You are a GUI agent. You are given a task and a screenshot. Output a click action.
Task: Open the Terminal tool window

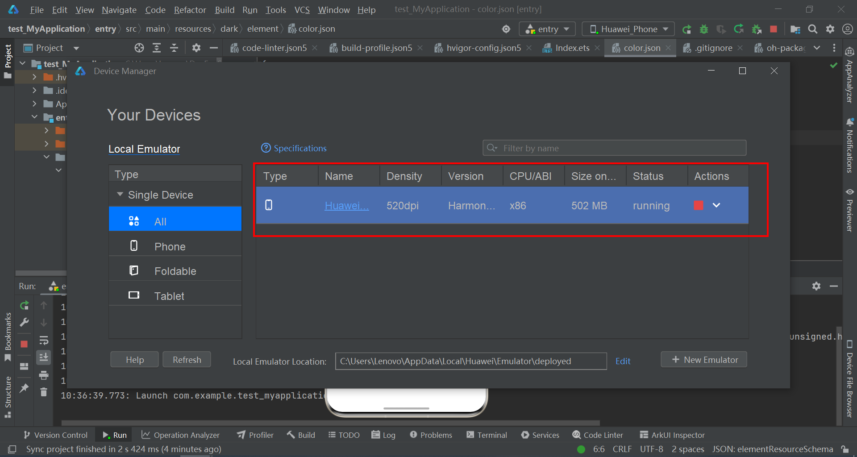(x=487, y=435)
